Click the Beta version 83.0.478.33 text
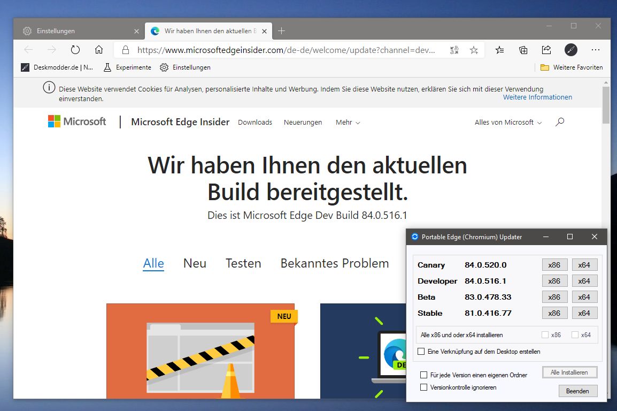 [x=488, y=297]
